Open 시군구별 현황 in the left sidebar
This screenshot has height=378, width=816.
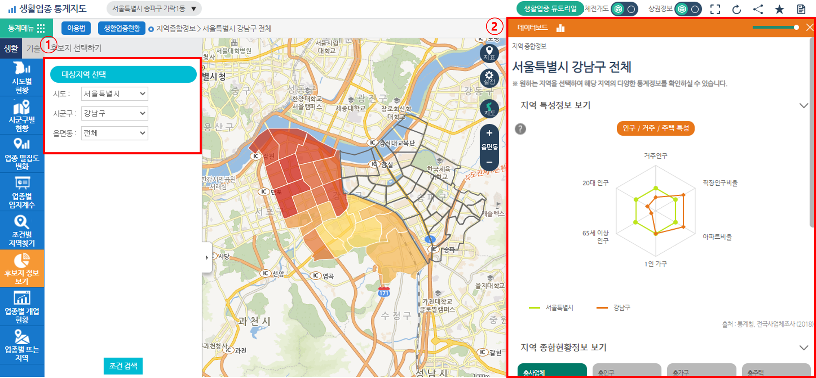pos(22,114)
